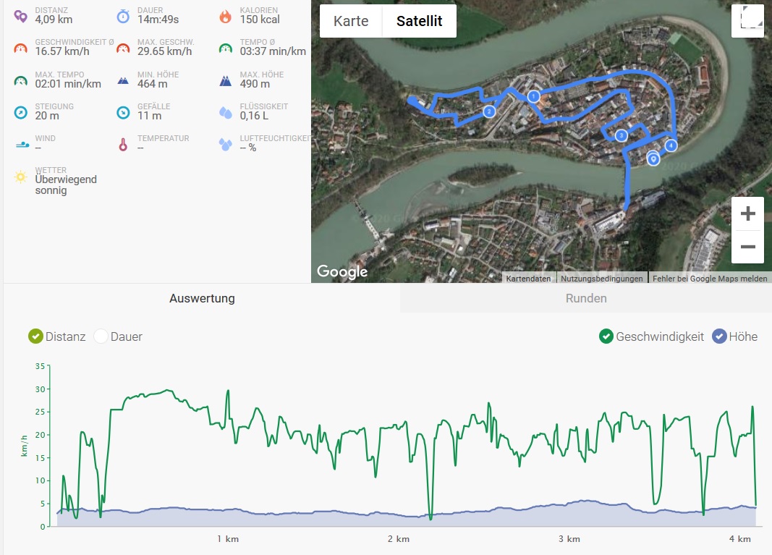Image resolution: width=772 pixels, height=555 pixels.
Task: Click the Kalorien flame icon
Action: tap(226, 14)
